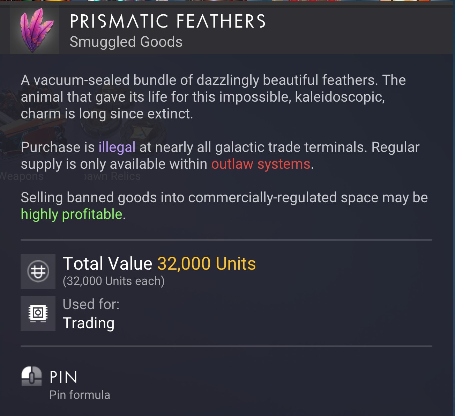Viewport: 455px width, 416px height.
Task: Click the Prismatic Feathers item icon
Action: (x=35, y=31)
